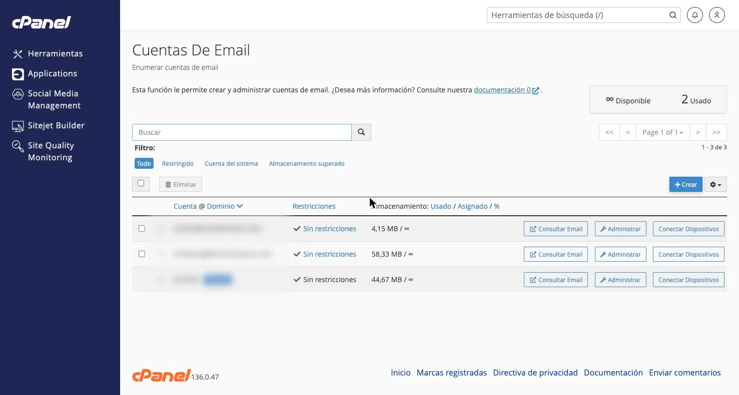Open the Page 1 of 1 dropdown
This screenshot has width=739, height=395.
(662, 132)
